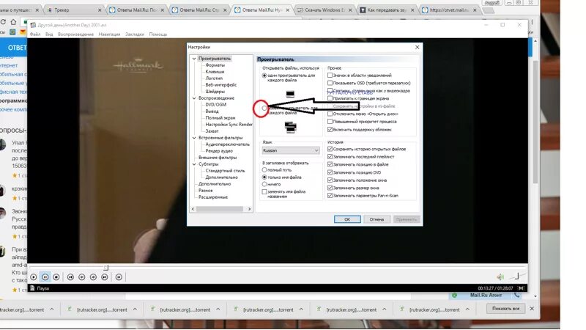Screen dimensions: 586x330
Task: Open the Воспроизведение menu in the menu bar
Action: coord(76,34)
